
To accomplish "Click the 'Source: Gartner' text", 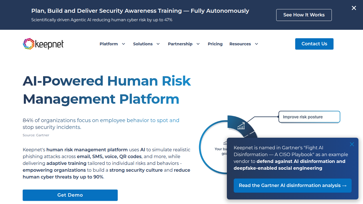I will pyautogui.click(x=36, y=135).
